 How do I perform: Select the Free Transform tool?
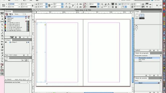pyautogui.click(x=2, y=44)
